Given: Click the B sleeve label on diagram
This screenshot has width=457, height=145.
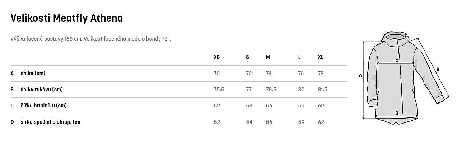Looking at the screenshot, I should pos(438,69).
